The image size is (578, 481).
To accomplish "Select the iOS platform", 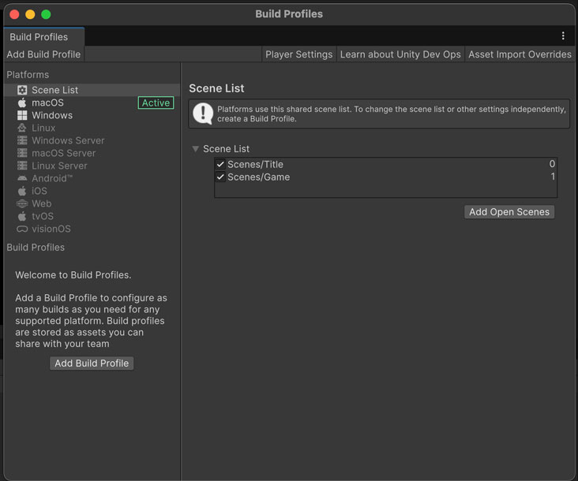I will pyautogui.click(x=92, y=191).
